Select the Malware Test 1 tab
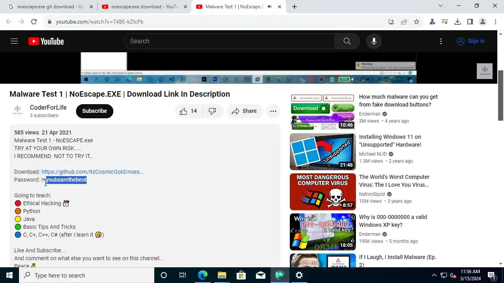This screenshot has width=504, height=283. tap(239, 7)
